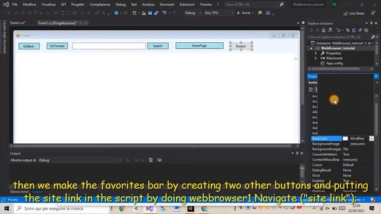
Task: Click the Word taskbar icon
Action: (177, 209)
